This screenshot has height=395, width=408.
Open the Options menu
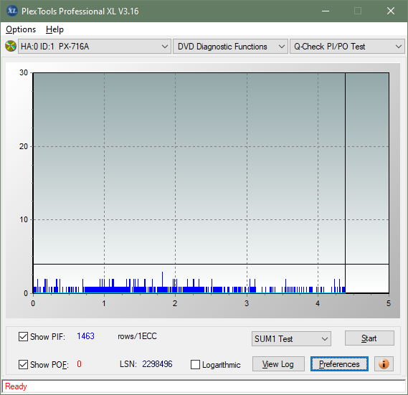[x=21, y=29]
